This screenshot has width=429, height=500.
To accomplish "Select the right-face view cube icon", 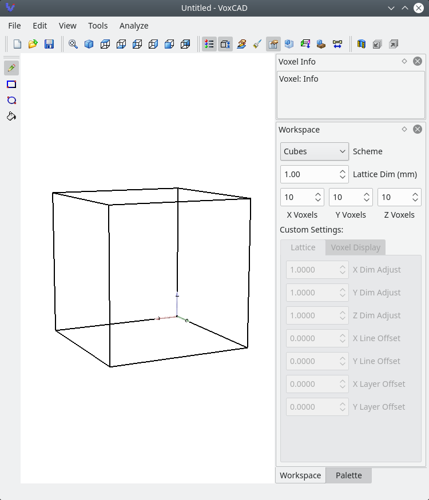I will [153, 44].
